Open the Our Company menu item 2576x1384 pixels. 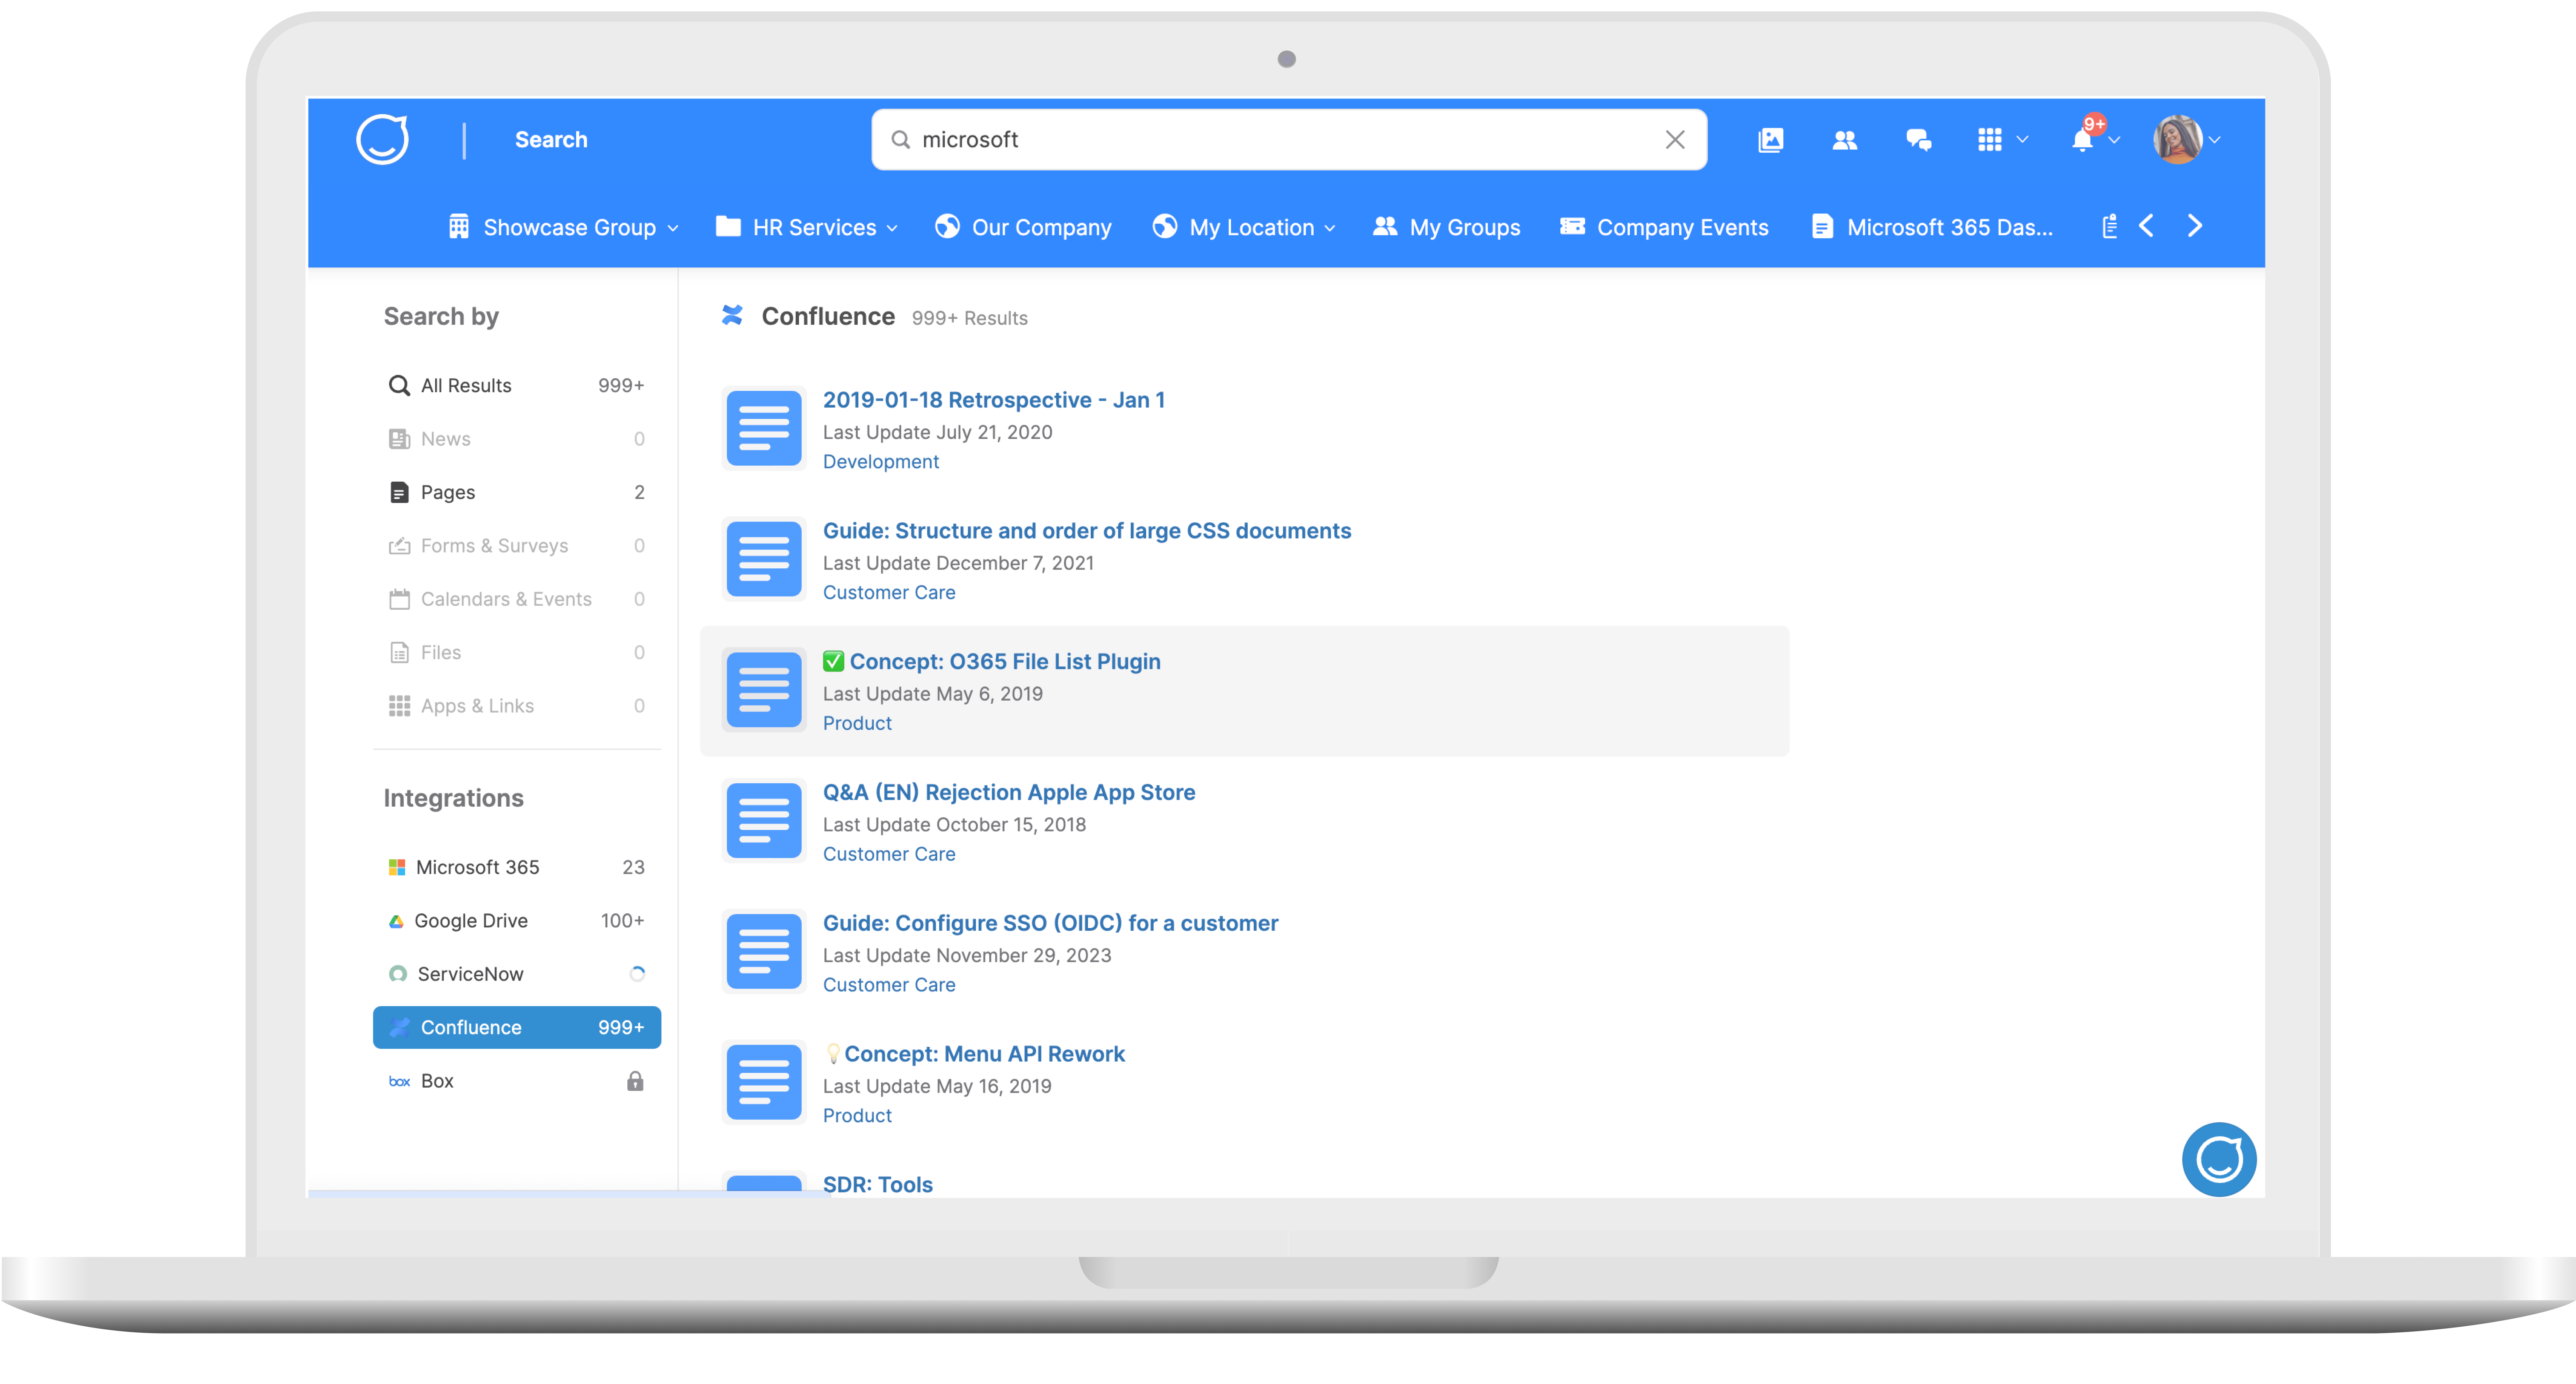pos(1023,227)
